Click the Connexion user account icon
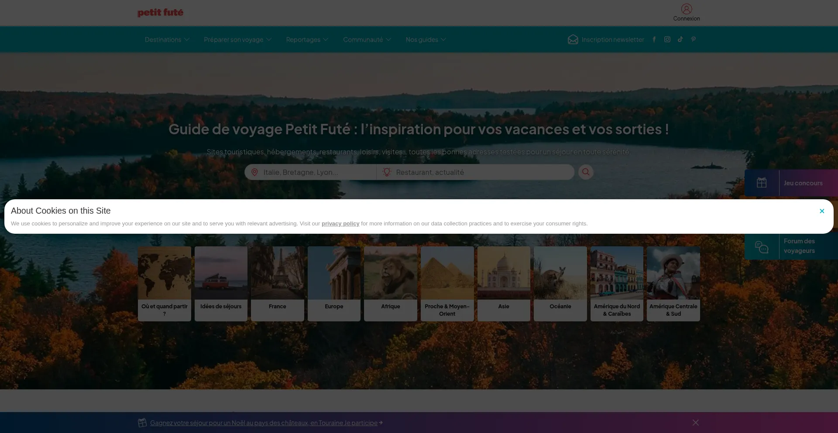The width and height of the screenshot is (838, 433). pos(686,9)
